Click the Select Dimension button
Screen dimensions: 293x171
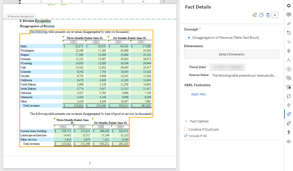[232, 54]
